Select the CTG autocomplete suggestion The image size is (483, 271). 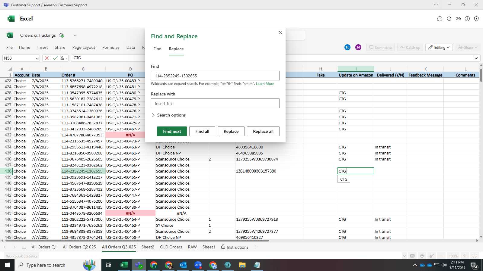(344, 179)
